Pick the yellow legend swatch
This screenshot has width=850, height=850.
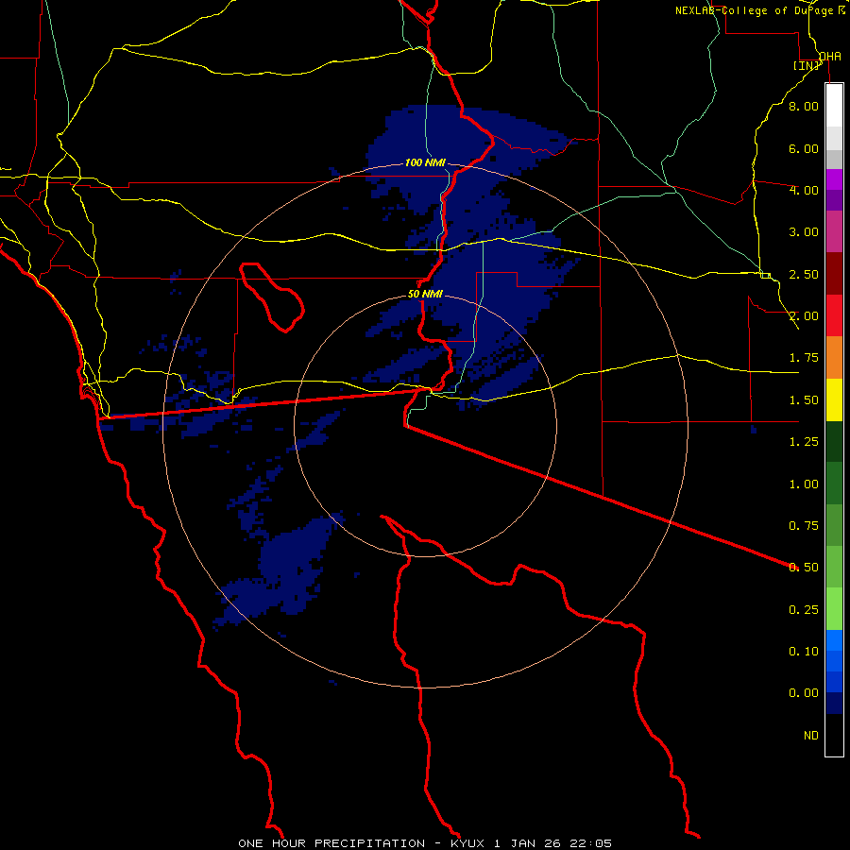point(834,399)
